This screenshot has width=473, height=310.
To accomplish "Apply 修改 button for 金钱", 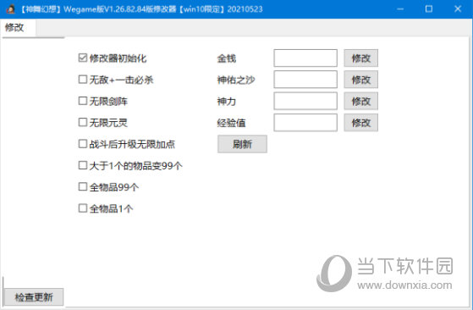I will 360,58.
